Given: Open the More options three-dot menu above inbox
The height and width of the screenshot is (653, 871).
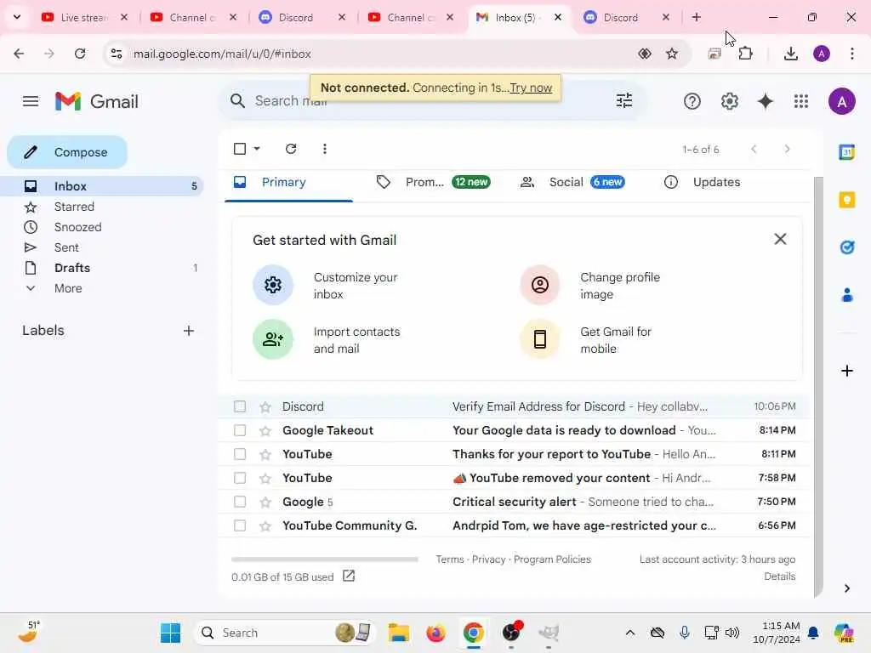Looking at the screenshot, I should tap(324, 148).
